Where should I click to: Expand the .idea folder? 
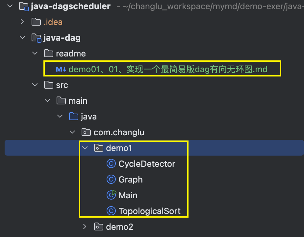pos(22,22)
